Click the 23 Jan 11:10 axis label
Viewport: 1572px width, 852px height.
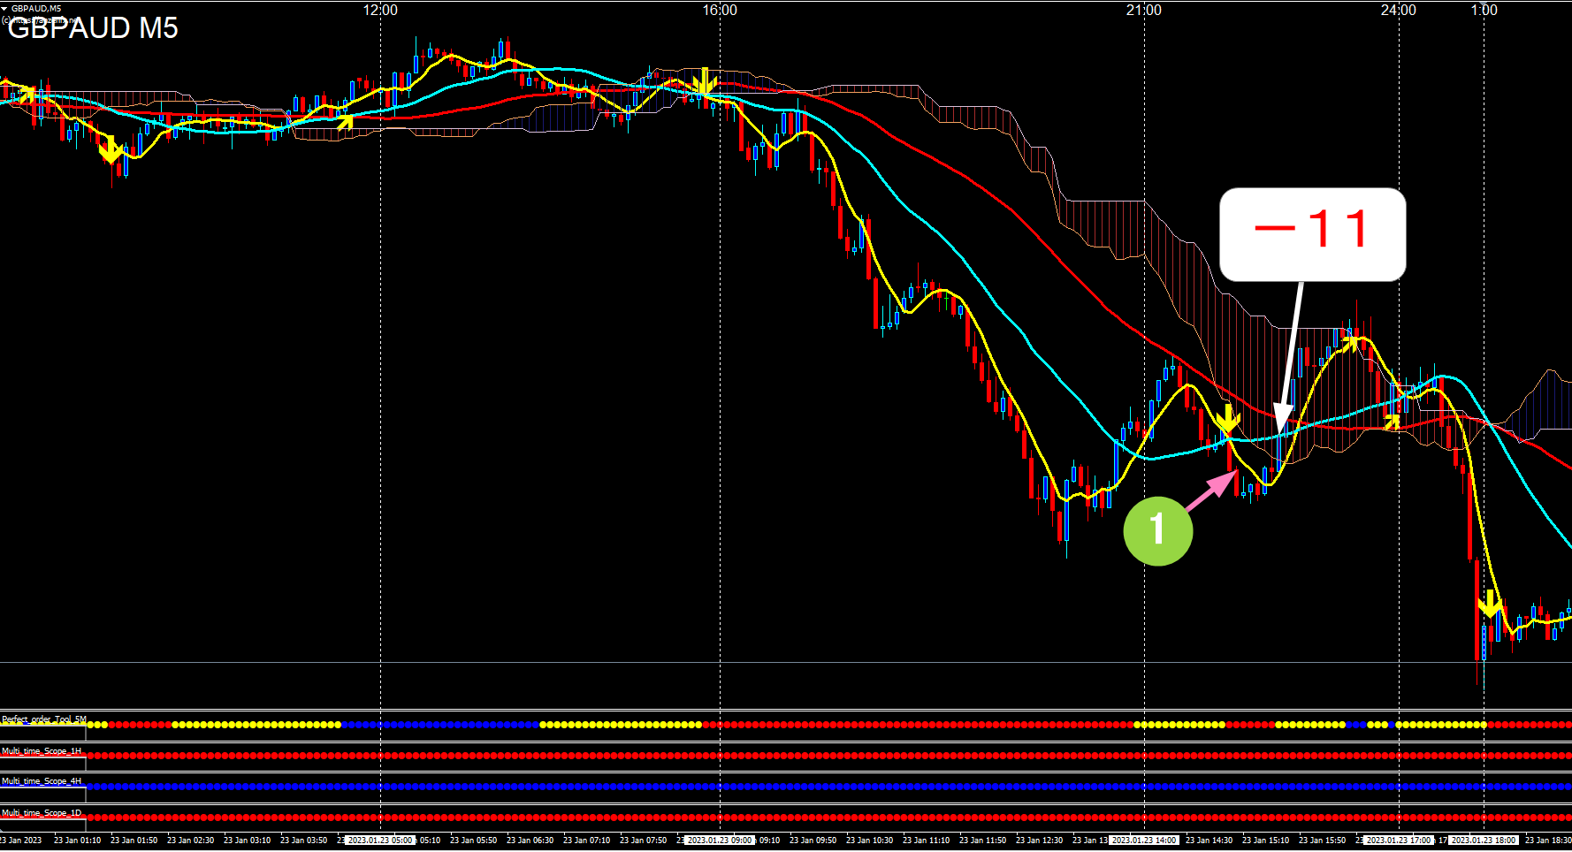pos(926,841)
